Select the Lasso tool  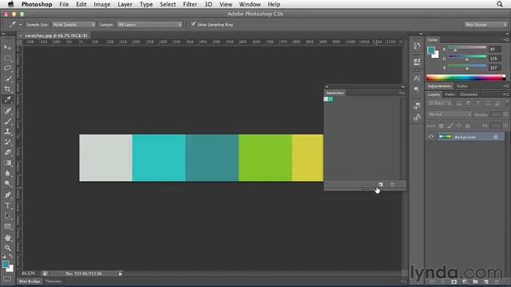[7, 69]
